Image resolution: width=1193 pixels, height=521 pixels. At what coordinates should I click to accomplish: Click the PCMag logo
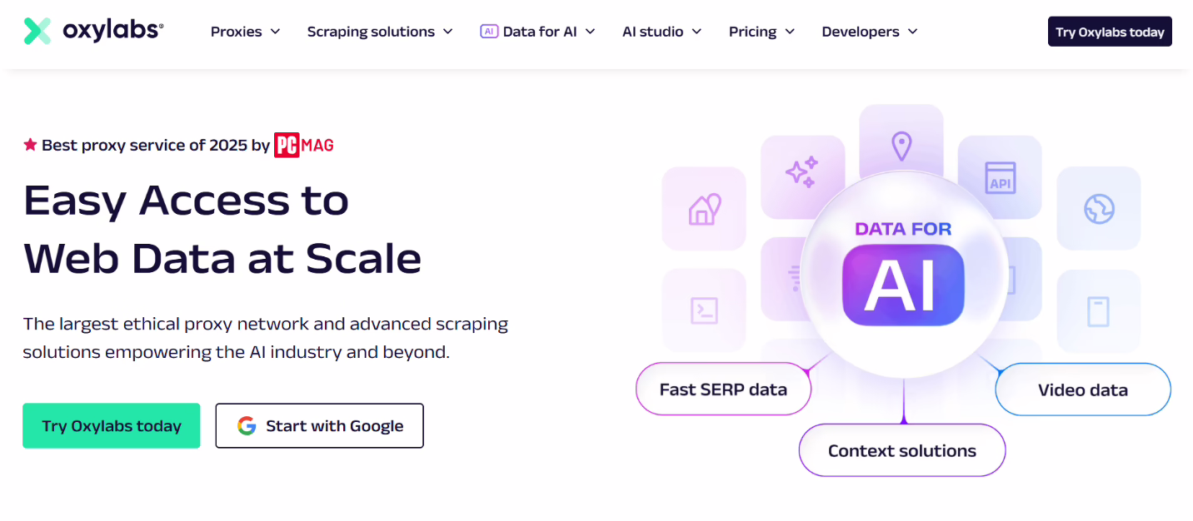(303, 144)
